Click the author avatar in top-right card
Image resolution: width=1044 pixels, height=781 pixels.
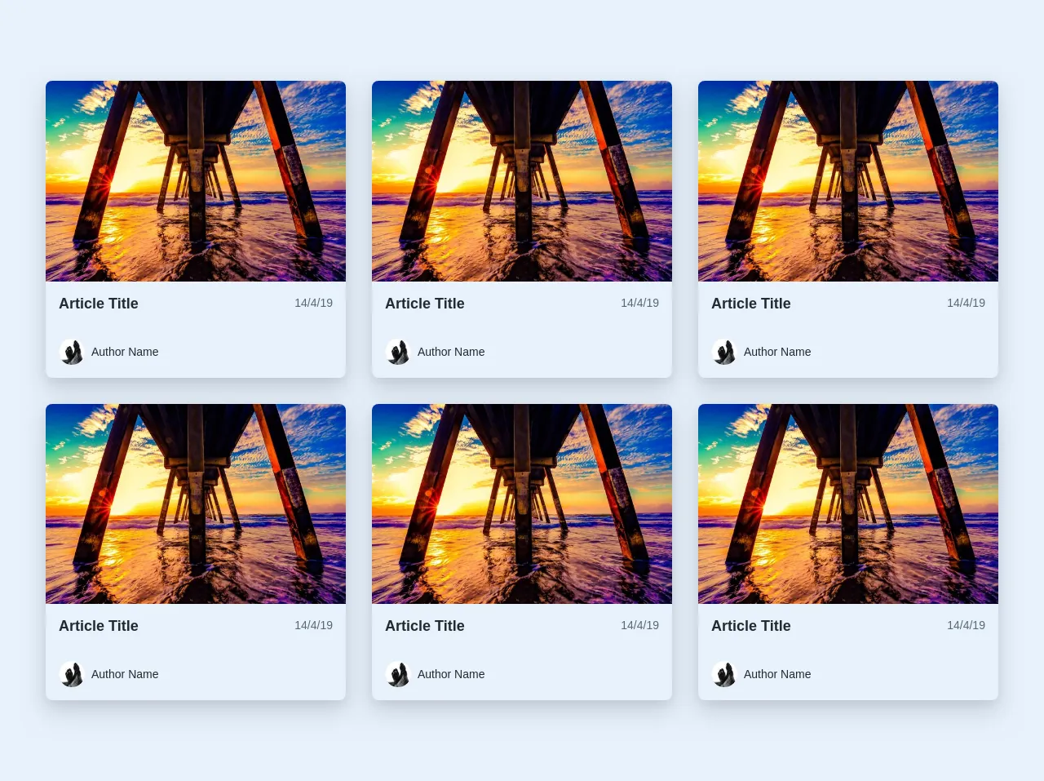tap(724, 352)
